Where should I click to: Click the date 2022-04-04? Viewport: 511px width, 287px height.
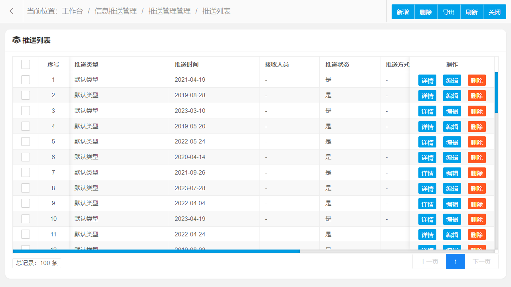190,203
